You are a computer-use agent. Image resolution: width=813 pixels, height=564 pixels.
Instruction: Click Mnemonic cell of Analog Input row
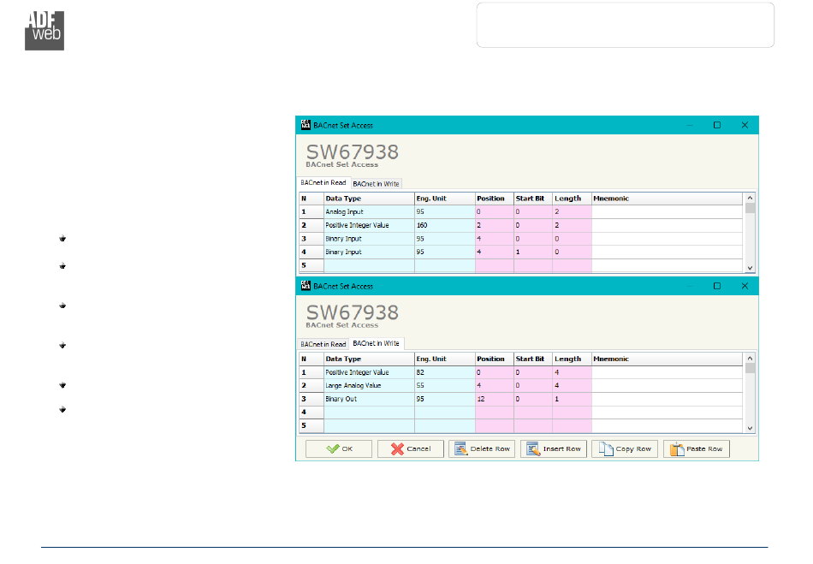(x=667, y=211)
